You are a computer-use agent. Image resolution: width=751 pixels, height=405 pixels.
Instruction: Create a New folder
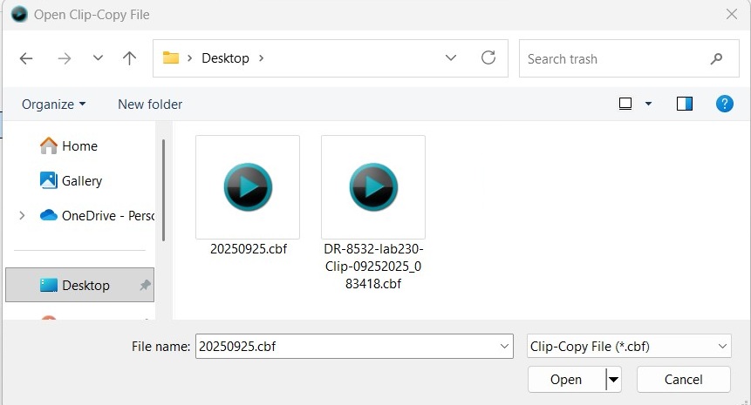pyautogui.click(x=150, y=105)
